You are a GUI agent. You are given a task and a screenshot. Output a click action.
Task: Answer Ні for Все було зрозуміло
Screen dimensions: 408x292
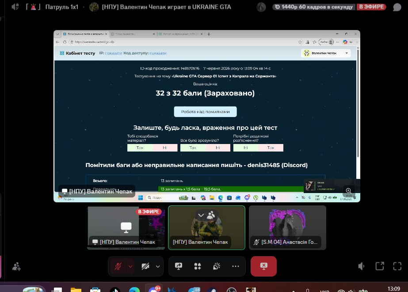[x=218, y=148]
